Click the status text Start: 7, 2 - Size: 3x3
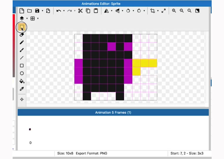Viewport: 224px width, 159px height. (187, 153)
